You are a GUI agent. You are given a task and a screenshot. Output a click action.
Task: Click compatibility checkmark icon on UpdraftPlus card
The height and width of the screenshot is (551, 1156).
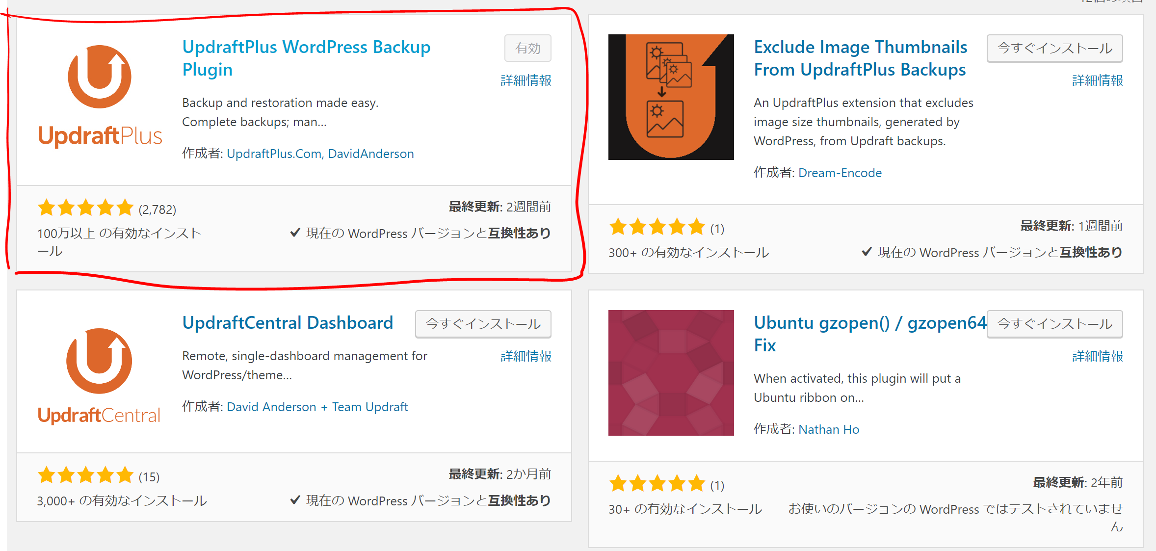click(x=295, y=233)
